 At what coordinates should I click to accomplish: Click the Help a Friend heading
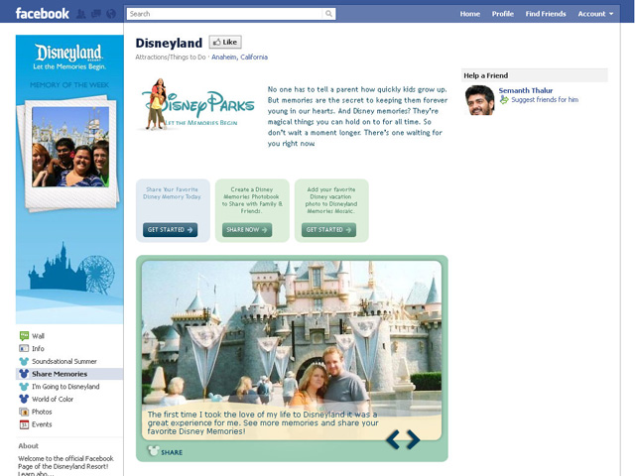pyautogui.click(x=485, y=75)
